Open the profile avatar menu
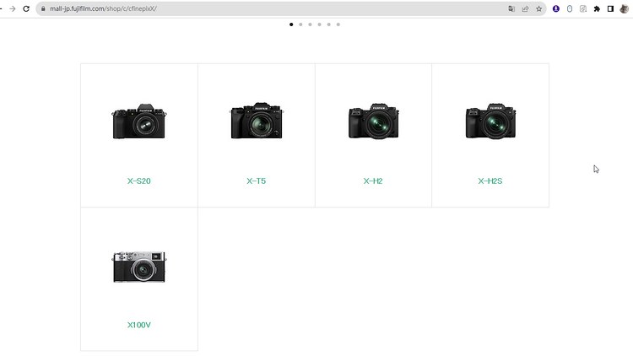Screen dimensions: 633x356 point(624,8)
